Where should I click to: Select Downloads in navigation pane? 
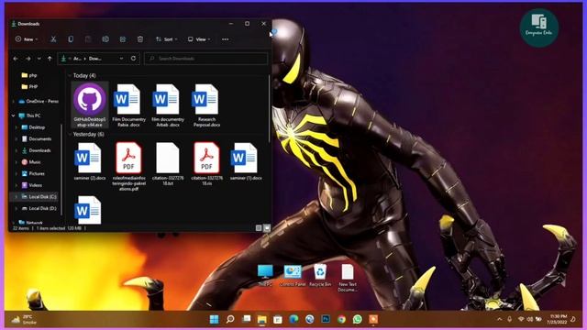pos(36,150)
